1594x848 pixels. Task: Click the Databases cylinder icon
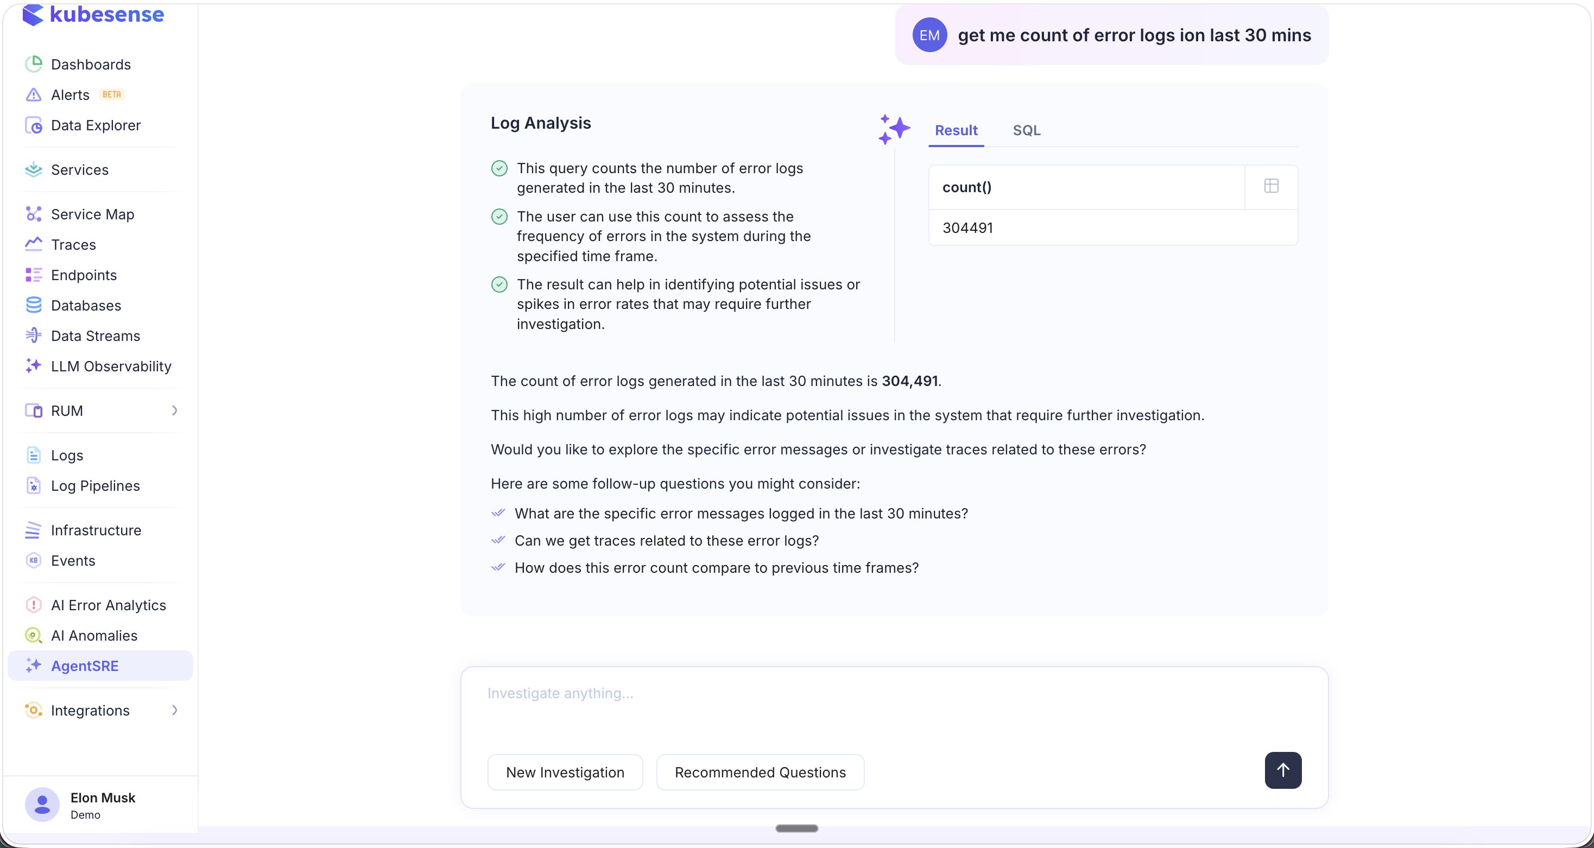34,305
